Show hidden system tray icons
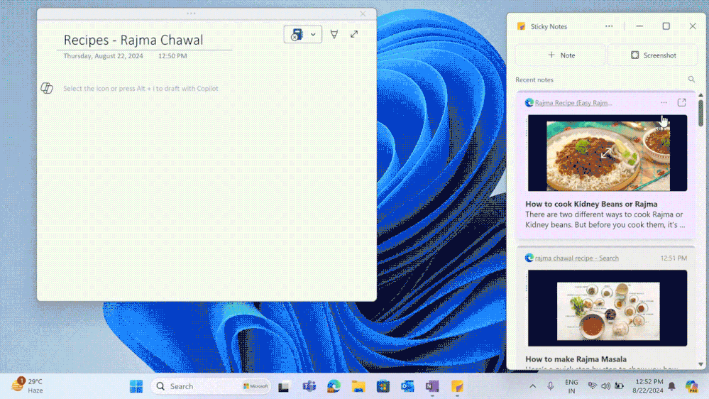This screenshot has height=399, width=709. click(533, 386)
